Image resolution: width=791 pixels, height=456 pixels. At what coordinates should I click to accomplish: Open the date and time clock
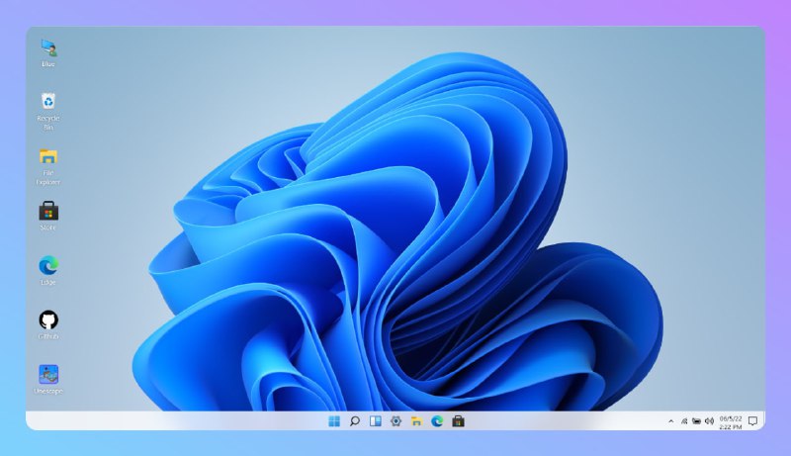pos(731,422)
